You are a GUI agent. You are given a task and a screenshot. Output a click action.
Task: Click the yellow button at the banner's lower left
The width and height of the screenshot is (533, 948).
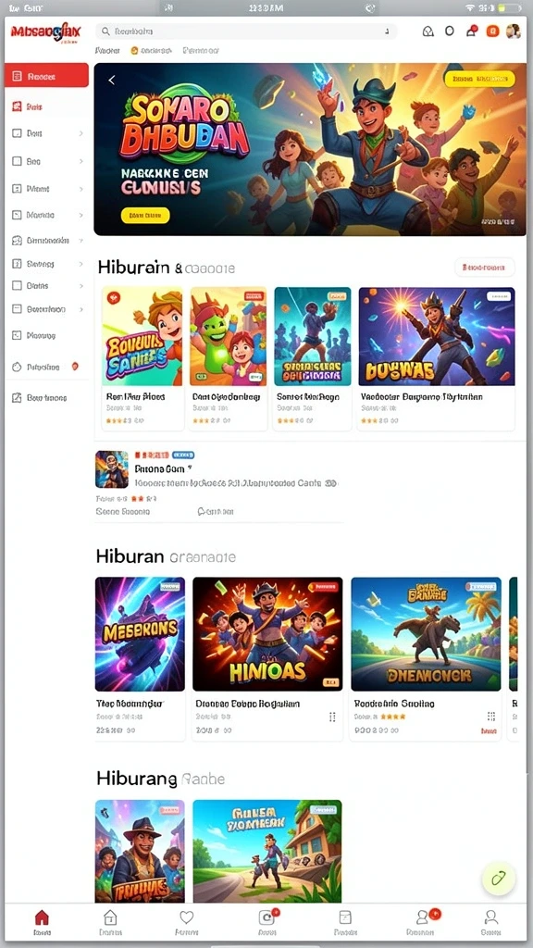145,215
